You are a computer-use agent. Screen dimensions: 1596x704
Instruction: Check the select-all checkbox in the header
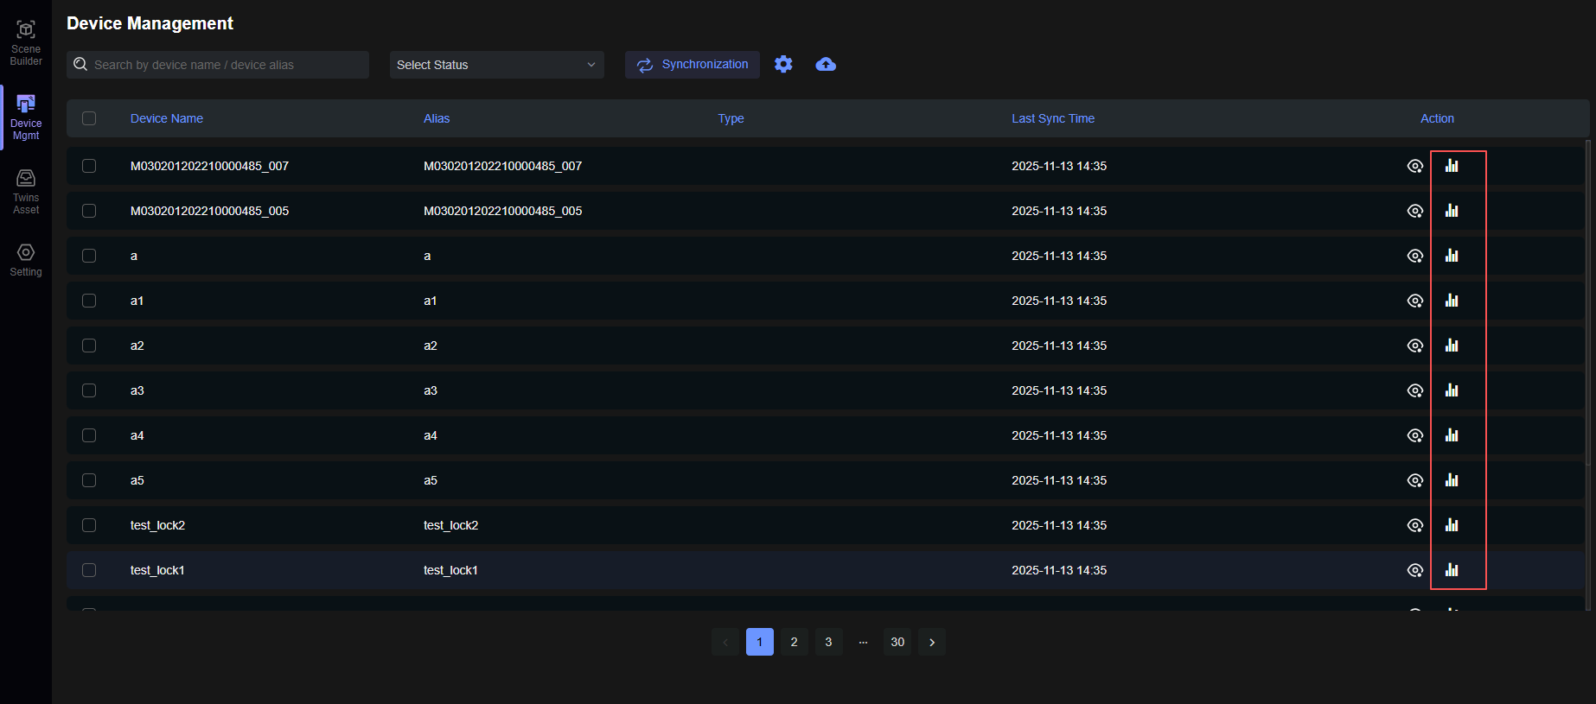(x=89, y=118)
